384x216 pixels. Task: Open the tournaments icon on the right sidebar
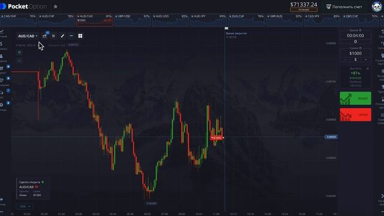382,86
